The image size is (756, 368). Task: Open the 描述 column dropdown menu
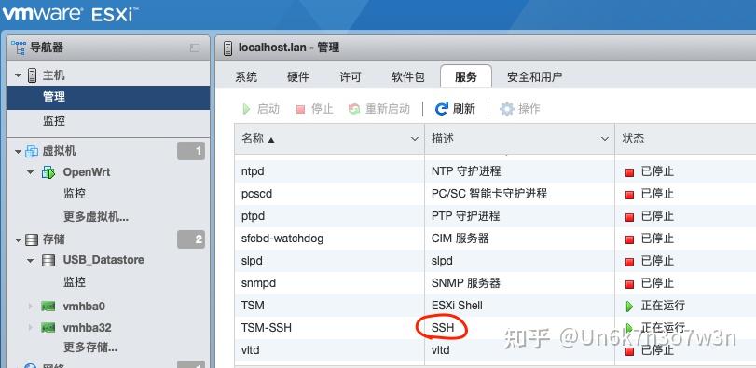pyautogui.click(x=605, y=139)
